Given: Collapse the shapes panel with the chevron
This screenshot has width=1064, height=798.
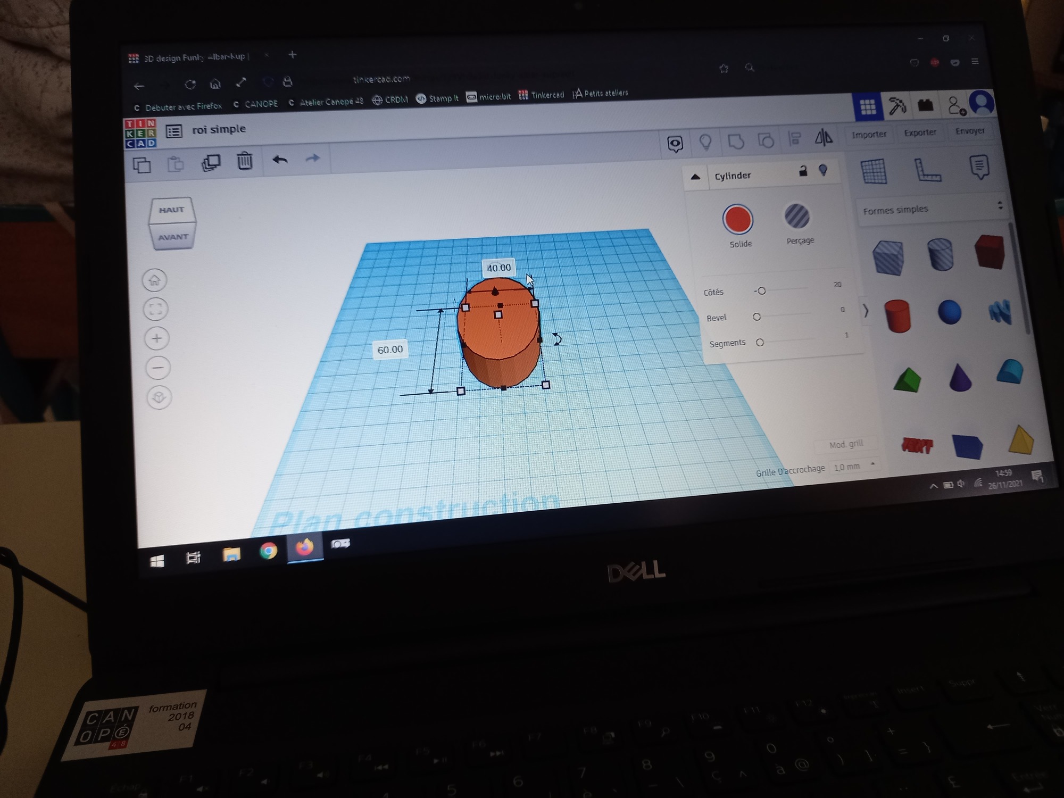Looking at the screenshot, I should coord(866,310).
